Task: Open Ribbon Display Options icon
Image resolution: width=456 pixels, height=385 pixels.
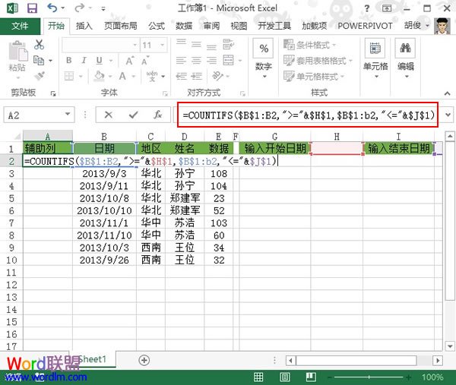Action: tap(387, 8)
